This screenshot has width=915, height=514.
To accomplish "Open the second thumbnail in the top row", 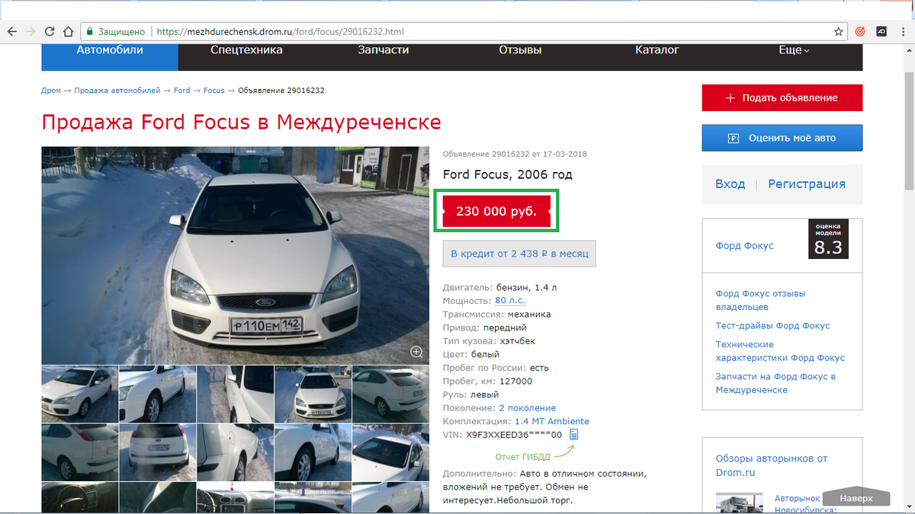I will tap(157, 394).
